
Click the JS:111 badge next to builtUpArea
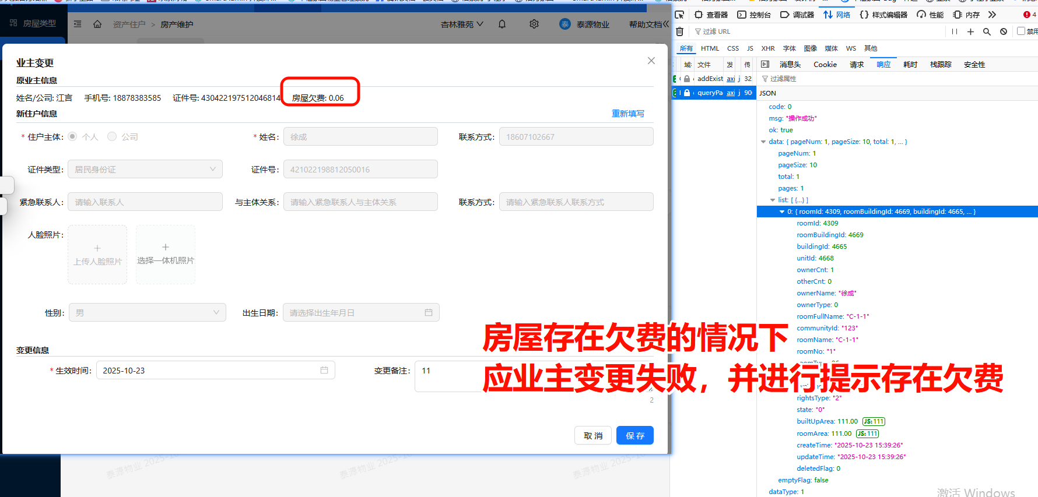874,421
